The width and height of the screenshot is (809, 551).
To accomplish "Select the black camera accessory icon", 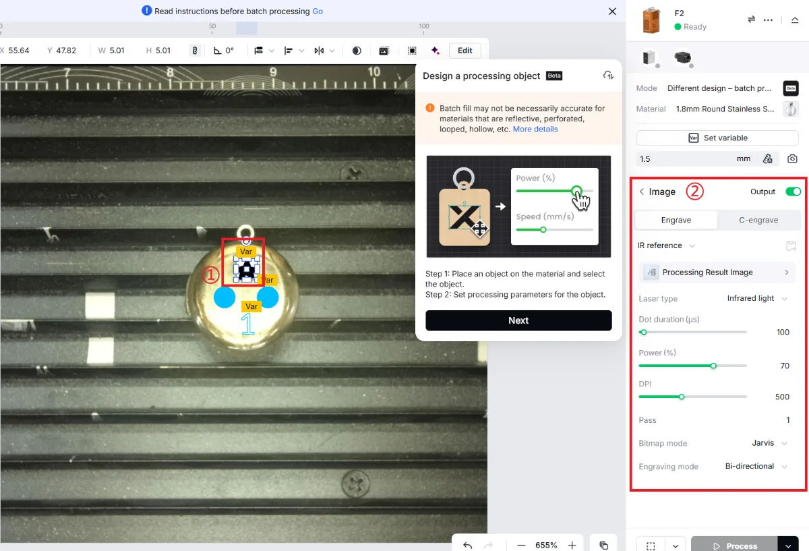I will [x=683, y=58].
